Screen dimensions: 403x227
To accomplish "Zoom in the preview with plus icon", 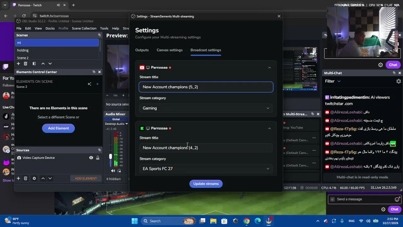I will tap(123, 95).
